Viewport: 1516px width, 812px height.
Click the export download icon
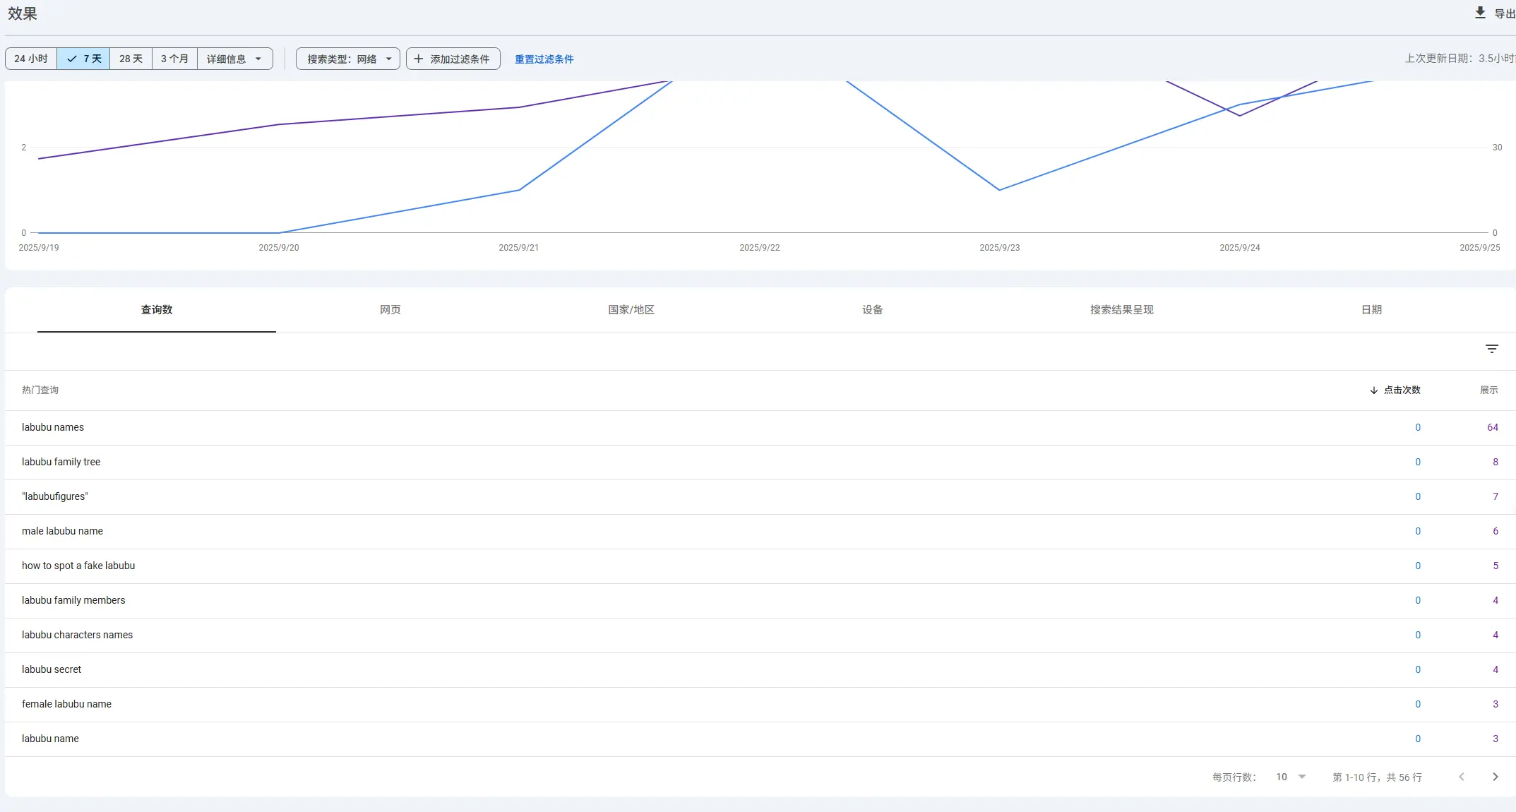[1480, 13]
